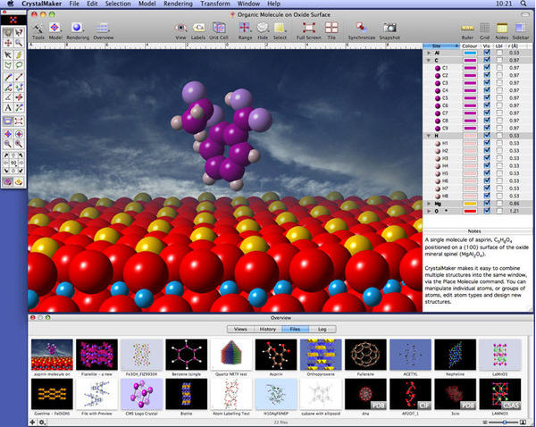The height and width of the screenshot is (427, 536).
Task: Enable label checkbox for atom H1
Action: point(498,144)
